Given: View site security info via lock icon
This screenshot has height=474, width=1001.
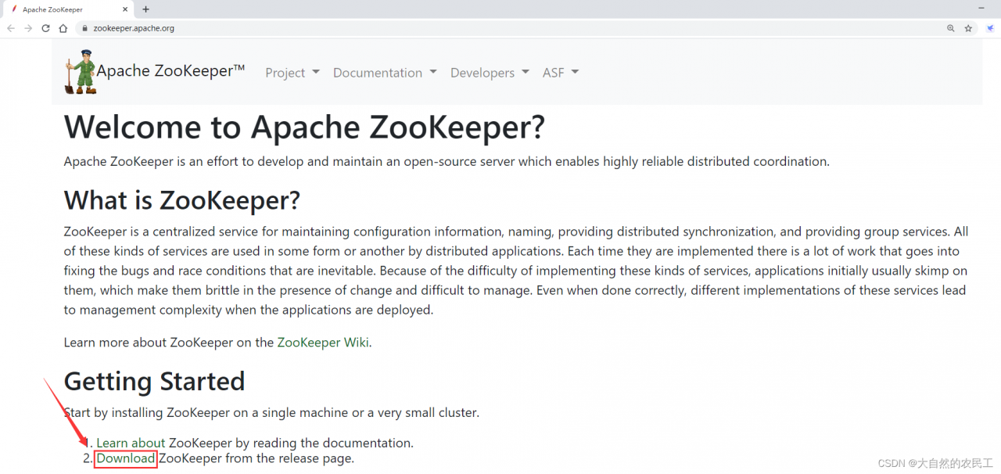Looking at the screenshot, I should 85,28.
